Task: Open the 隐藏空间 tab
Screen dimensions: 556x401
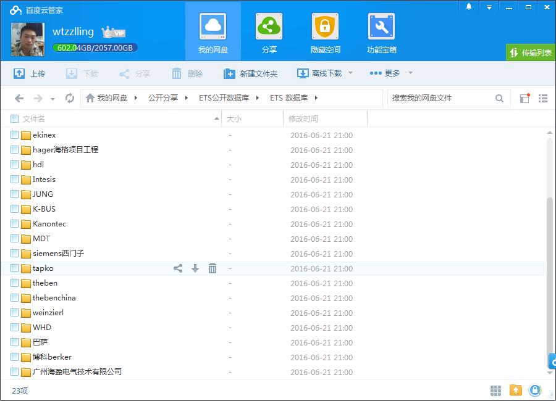Action: click(325, 33)
